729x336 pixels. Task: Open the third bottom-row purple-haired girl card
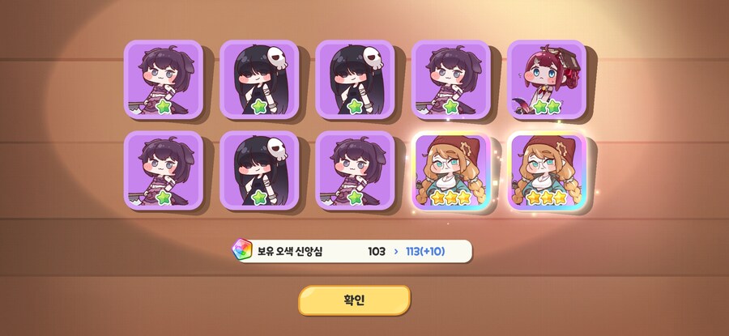(355, 171)
